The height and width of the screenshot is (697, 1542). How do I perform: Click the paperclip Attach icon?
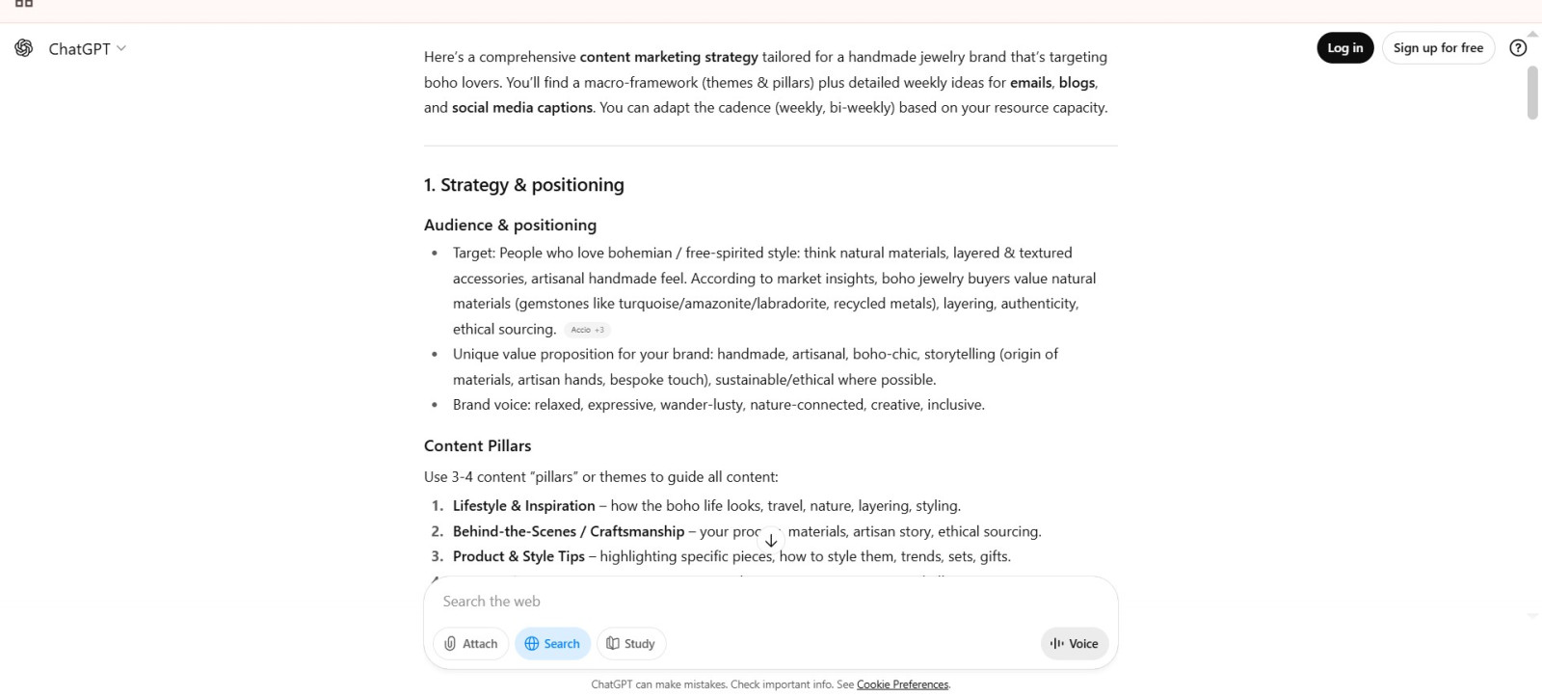[450, 644]
